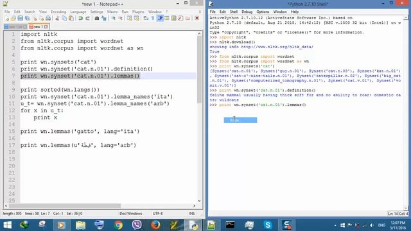Click the line number 15 in margin

point(12,131)
